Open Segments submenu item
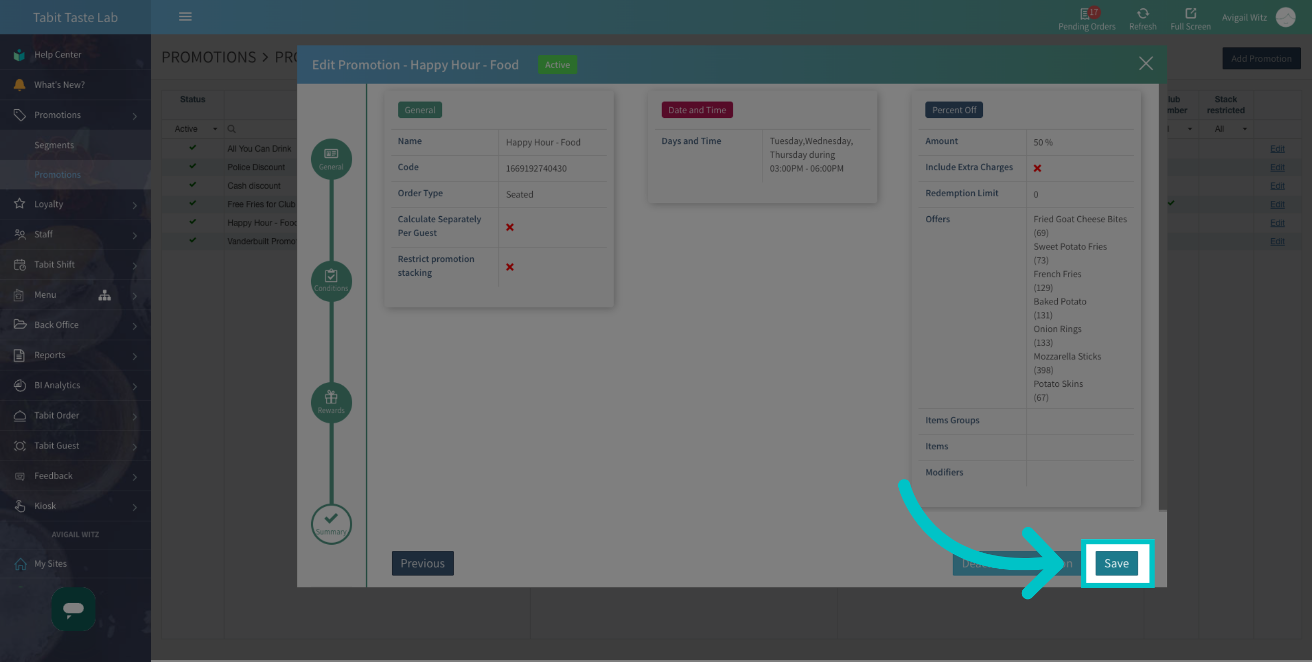Image resolution: width=1312 pixels, height=662 pixels. point(75,145)
